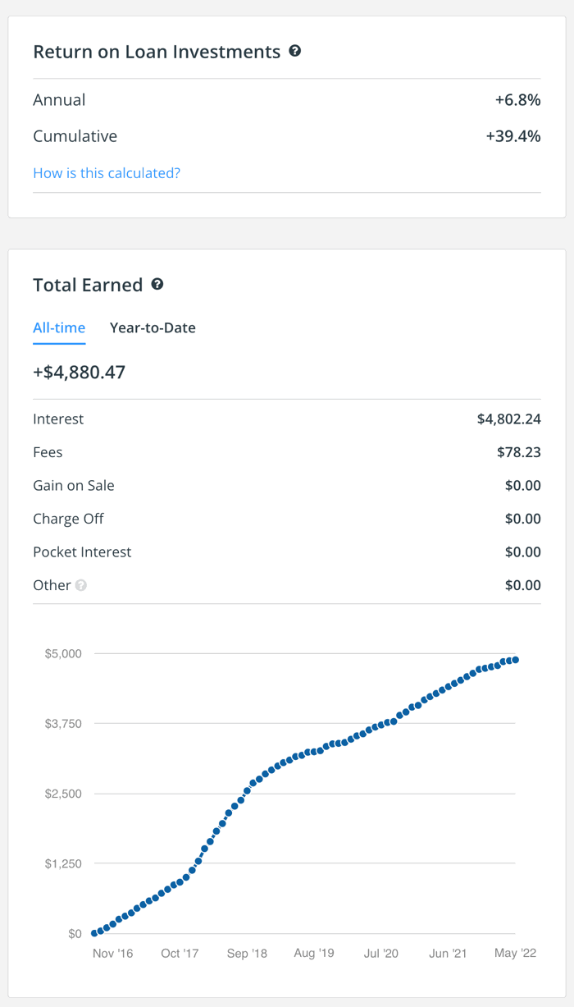
Task: Click help icon beside Return on Loan Investments
Action: coord(295,51)
